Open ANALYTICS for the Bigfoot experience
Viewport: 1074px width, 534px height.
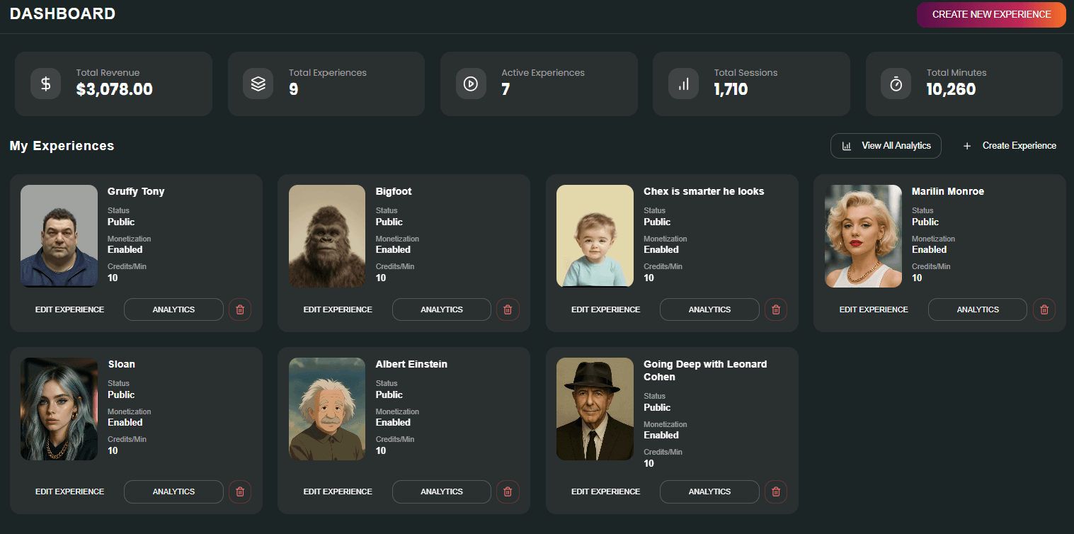(441, 309)
